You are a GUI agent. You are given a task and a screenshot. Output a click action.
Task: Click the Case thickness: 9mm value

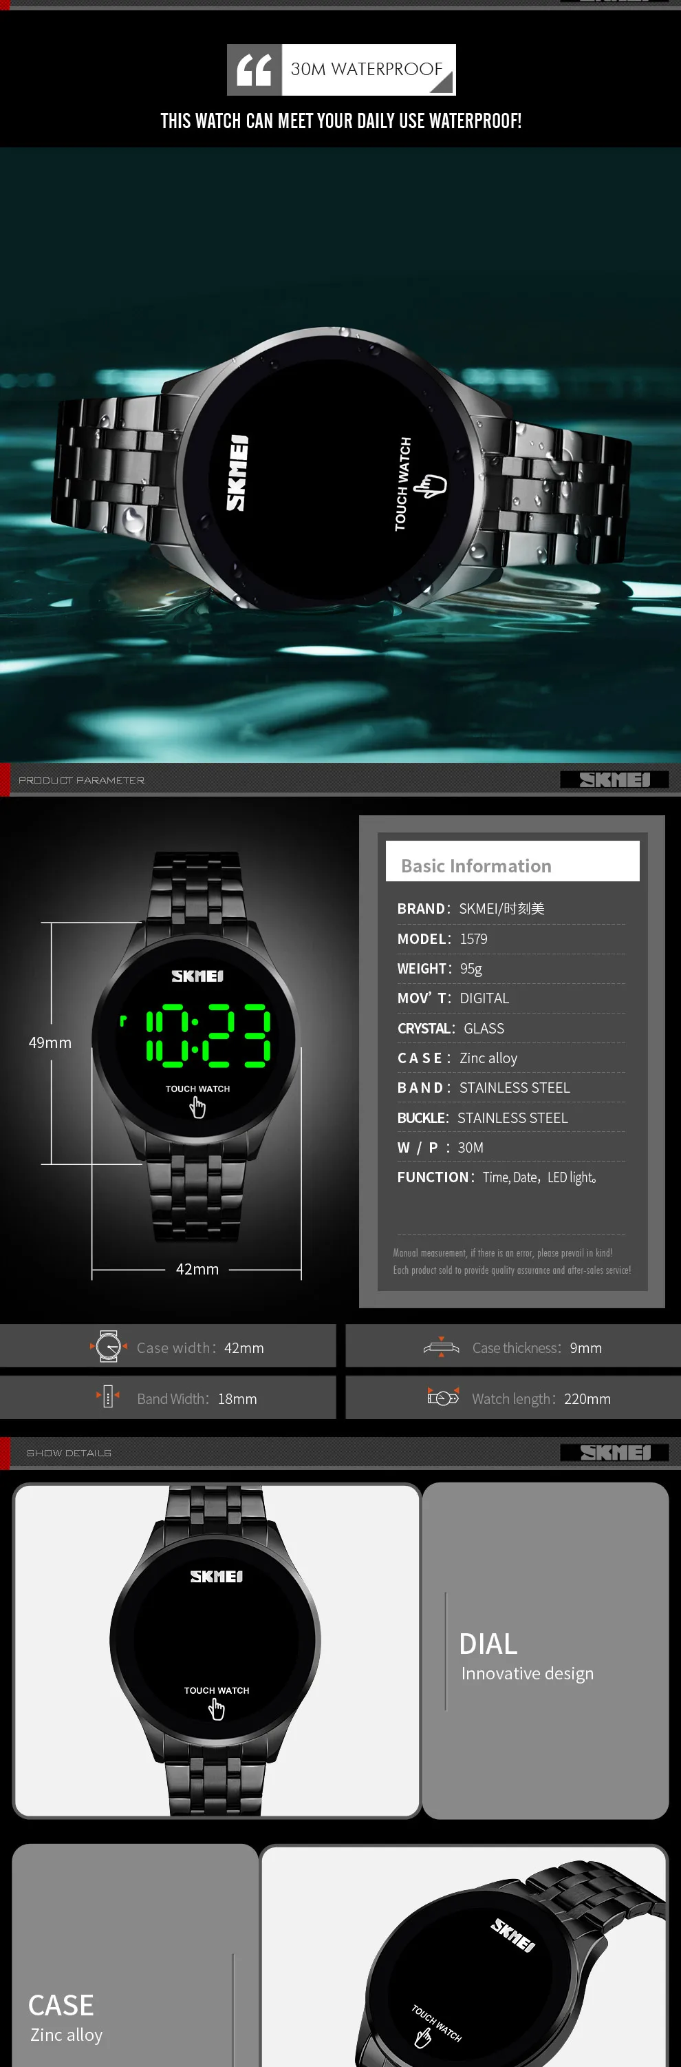585,1348
